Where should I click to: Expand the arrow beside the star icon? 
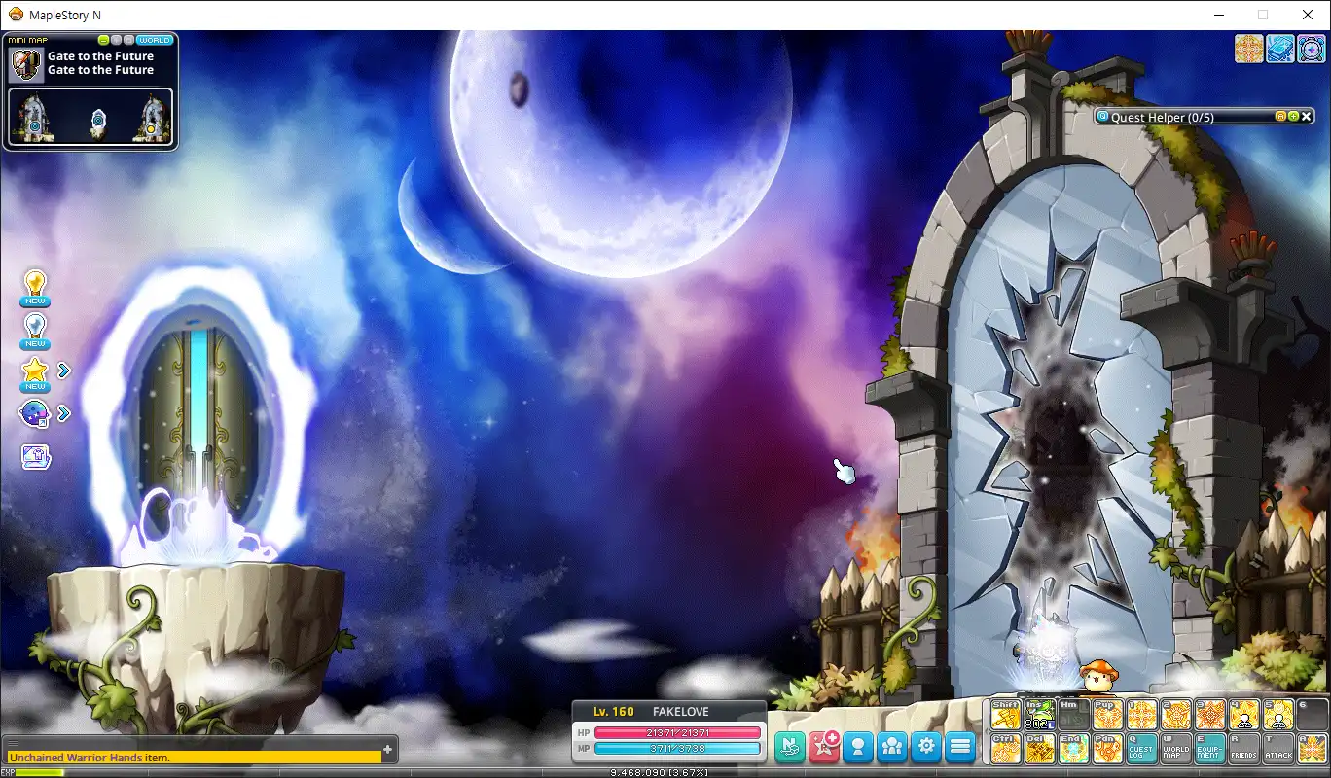coord(63,371)
